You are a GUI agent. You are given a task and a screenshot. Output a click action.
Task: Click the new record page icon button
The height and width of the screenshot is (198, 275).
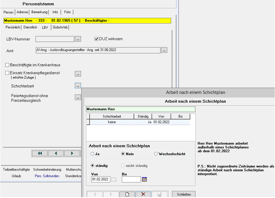pos(127,194)
